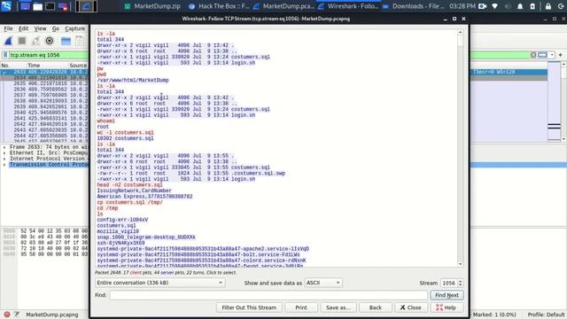Click the display filter bookmark icon
This screenshot has height=319, width=567.
pyautogui.click(x=5, y=55)
